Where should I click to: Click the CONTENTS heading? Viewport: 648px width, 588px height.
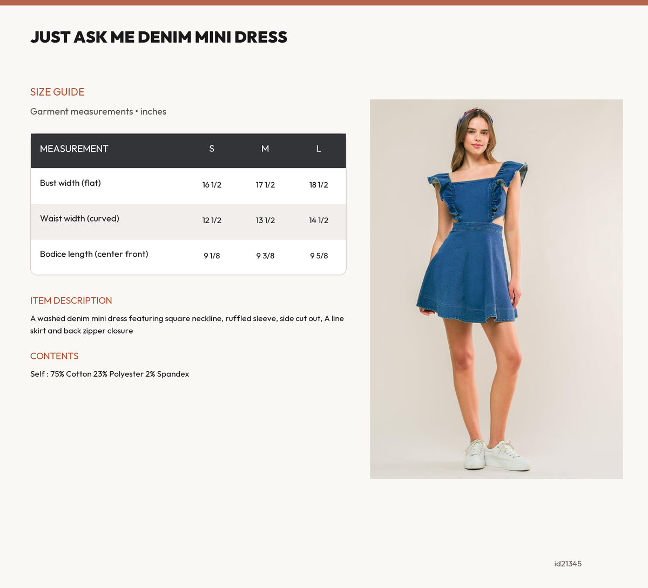[x=55, y=356]
